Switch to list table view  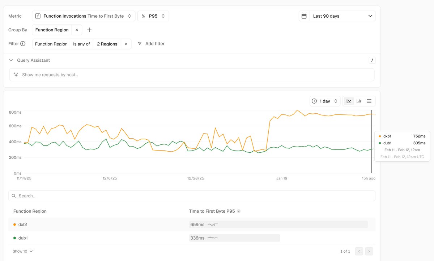[369, 101]
